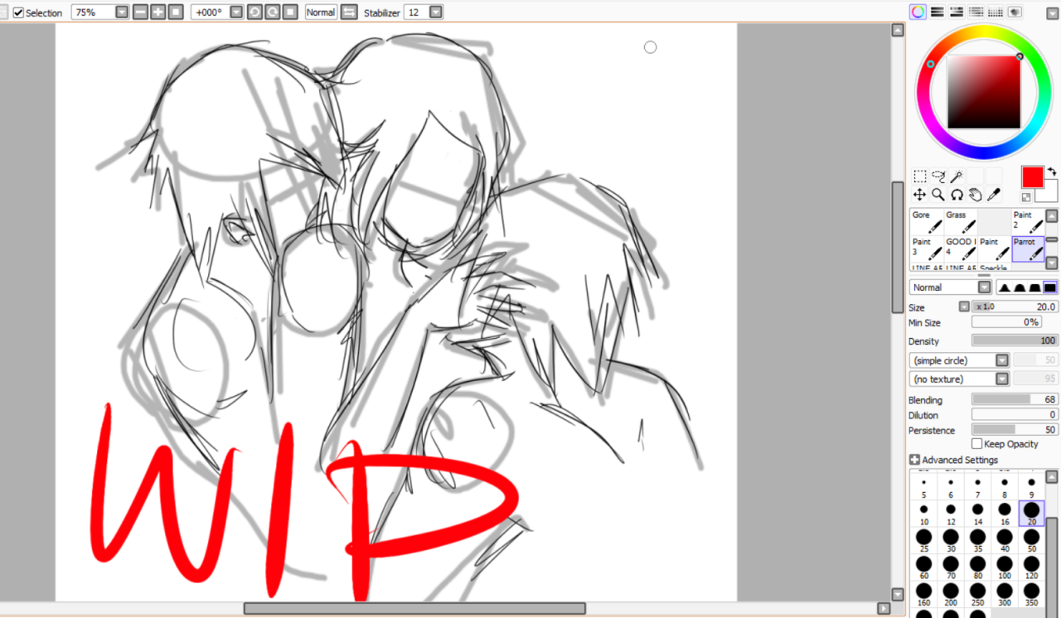
Task: Pick a hue on the color wheel ring
Action: (x=984, y=31)
